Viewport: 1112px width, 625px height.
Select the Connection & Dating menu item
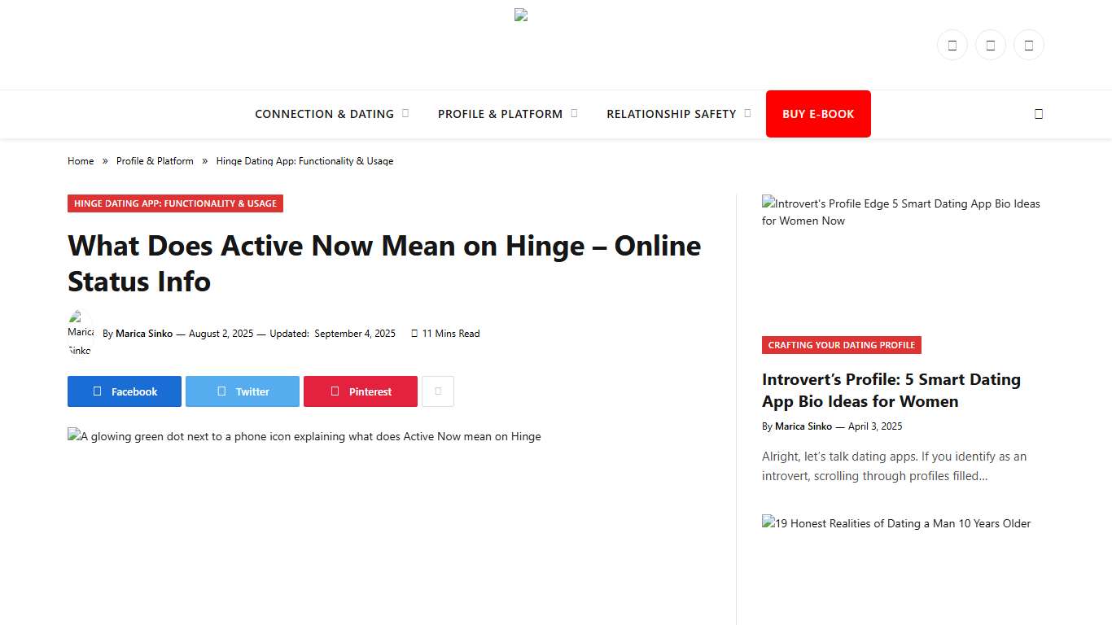coord(324,114)
